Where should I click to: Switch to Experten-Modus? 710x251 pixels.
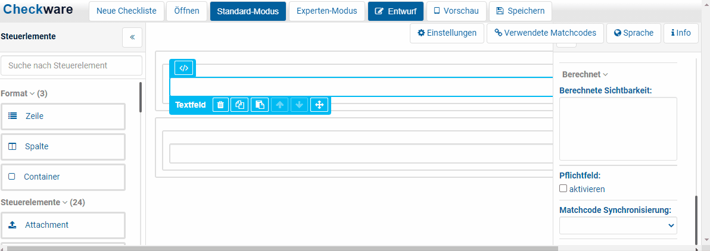326,11
